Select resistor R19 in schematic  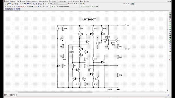pyautogui.click(x=118, y=75)
